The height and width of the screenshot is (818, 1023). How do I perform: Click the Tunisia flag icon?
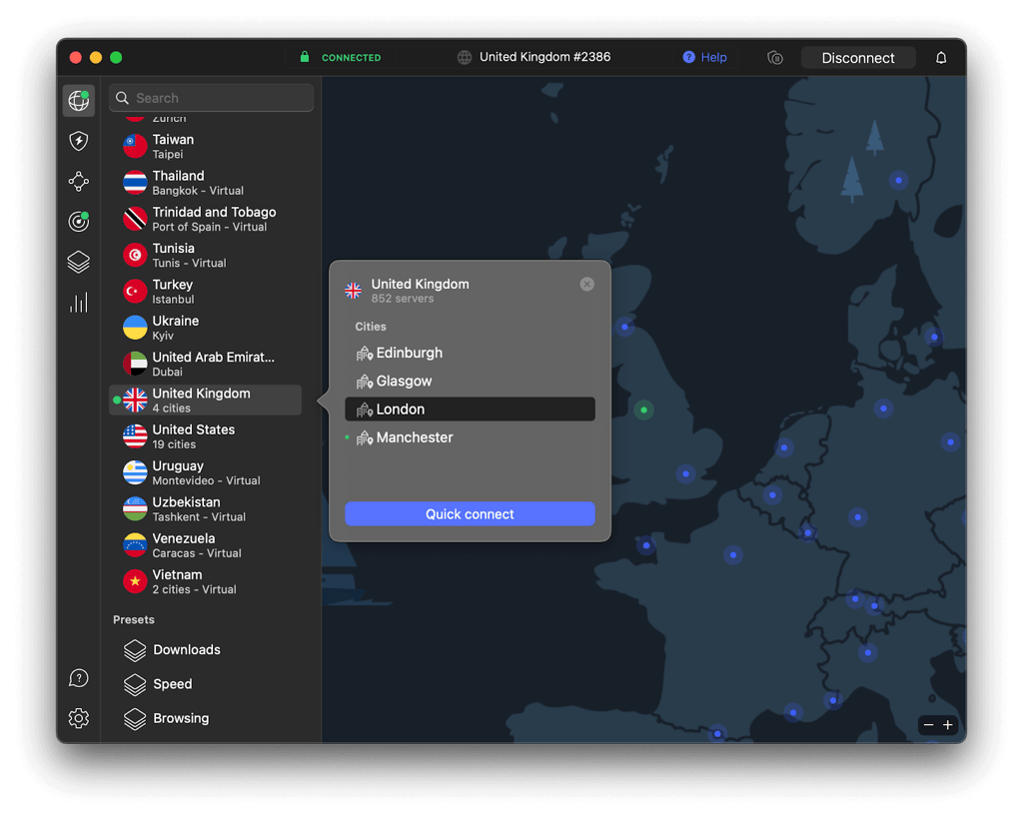click(x=135, y=255)
